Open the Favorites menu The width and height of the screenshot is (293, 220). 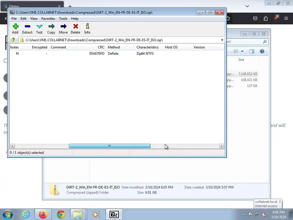pyautogui.click(x=48, y=19)
